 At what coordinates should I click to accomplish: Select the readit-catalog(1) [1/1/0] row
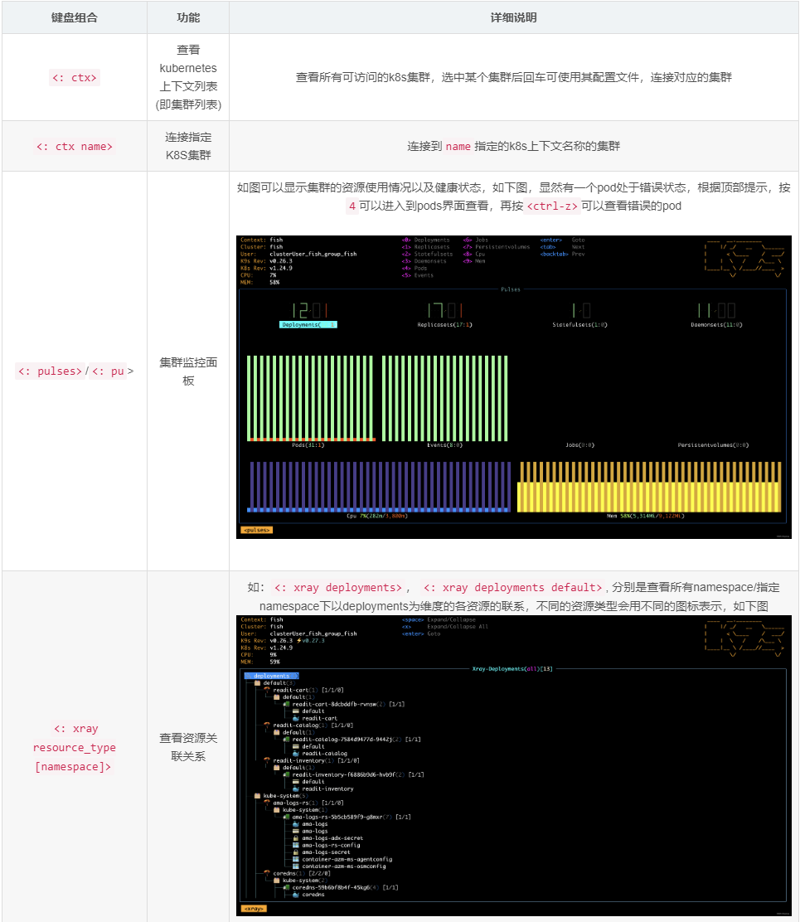[x=308, y=725]
